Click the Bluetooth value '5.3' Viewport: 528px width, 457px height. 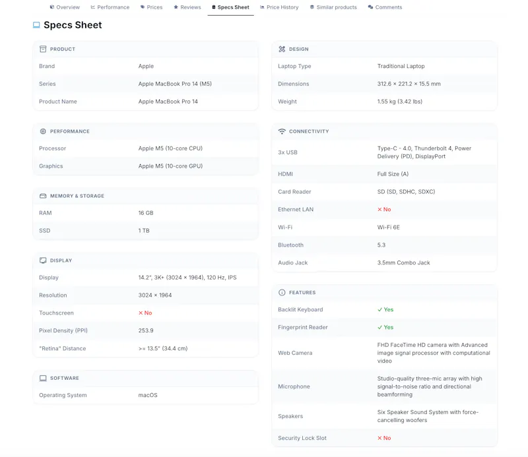coord(381,245)
